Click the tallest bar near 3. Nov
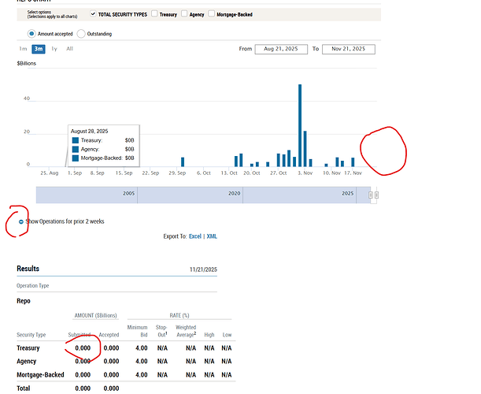Image resolution: width=481 pixels, height=394 pixels. [x=300, y=125]
